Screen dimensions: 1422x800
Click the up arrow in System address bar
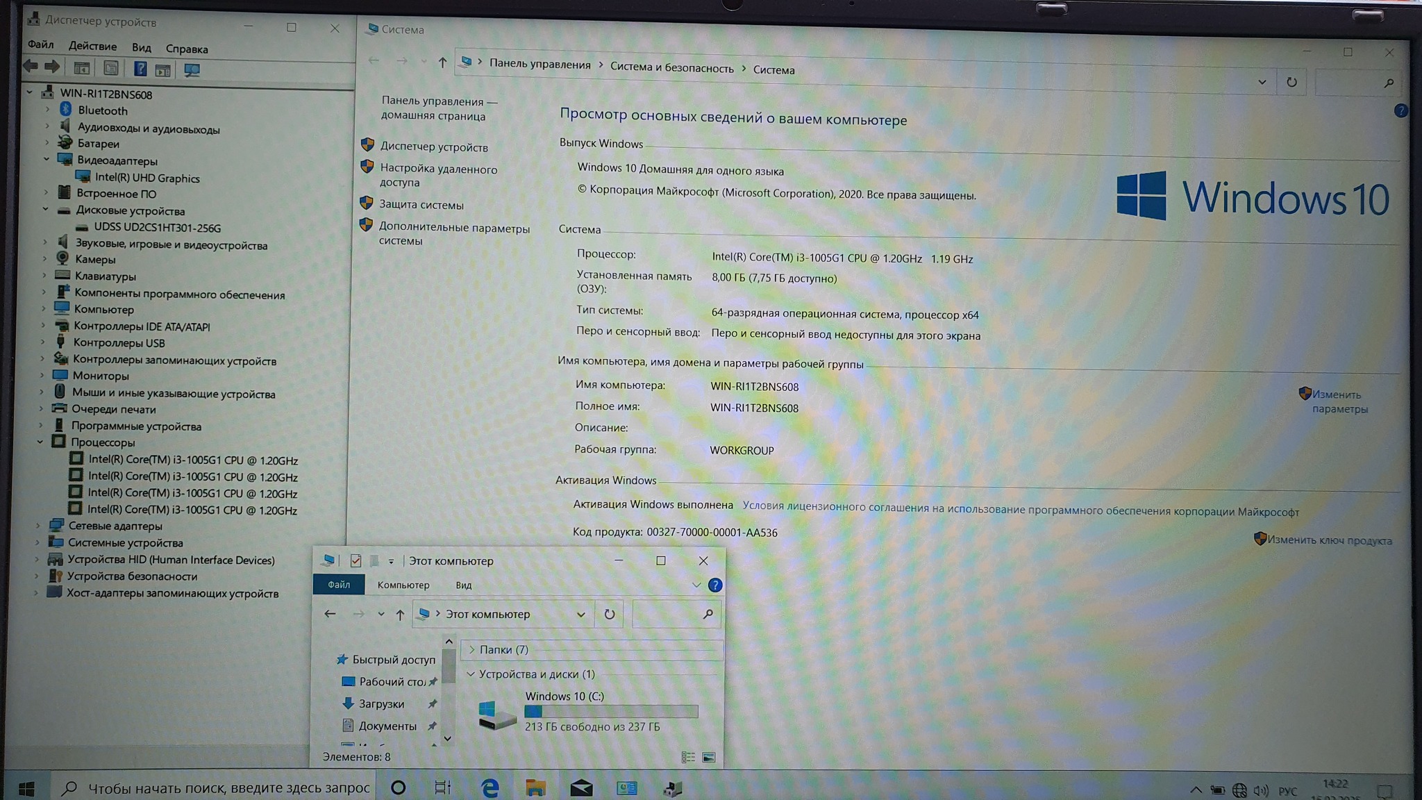442,62
